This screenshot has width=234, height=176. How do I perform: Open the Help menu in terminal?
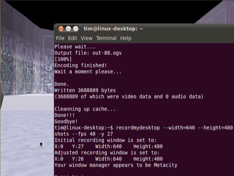tap(126, 38)
